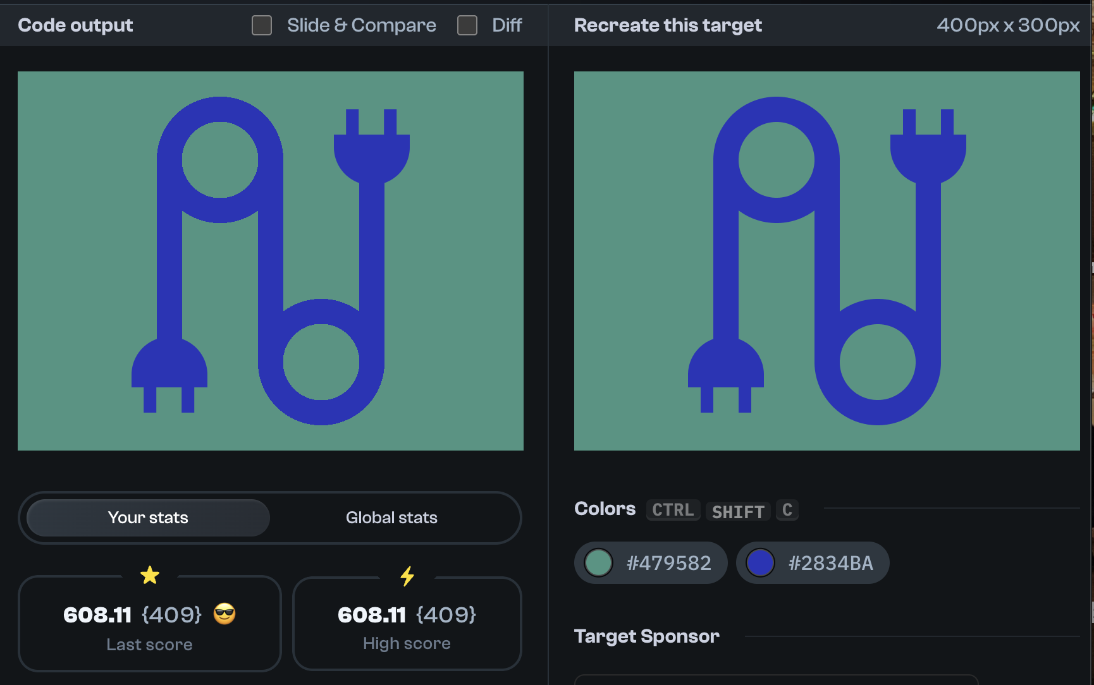Viewport: 1094px width, 685px height.
Task: Click the High score caption
Action: [407, 643]
